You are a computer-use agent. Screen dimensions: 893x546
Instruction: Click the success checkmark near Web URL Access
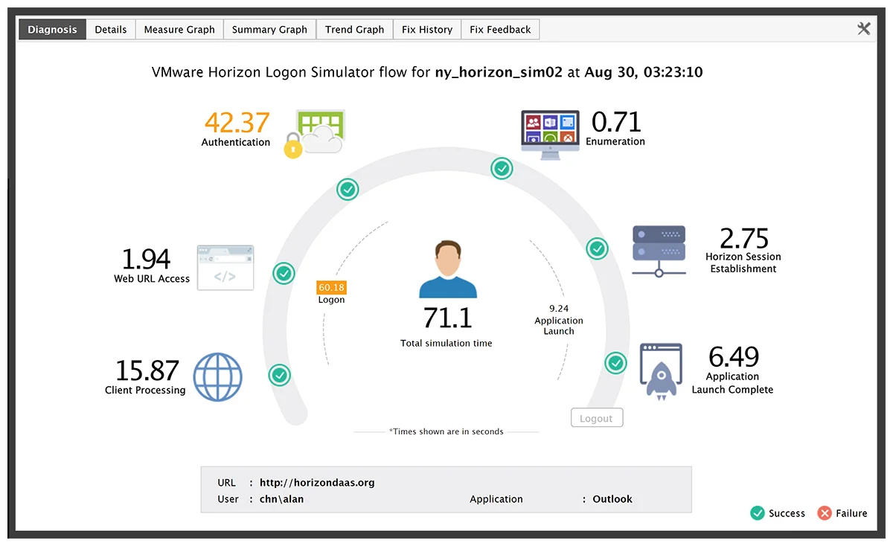(x=284, y=273)
